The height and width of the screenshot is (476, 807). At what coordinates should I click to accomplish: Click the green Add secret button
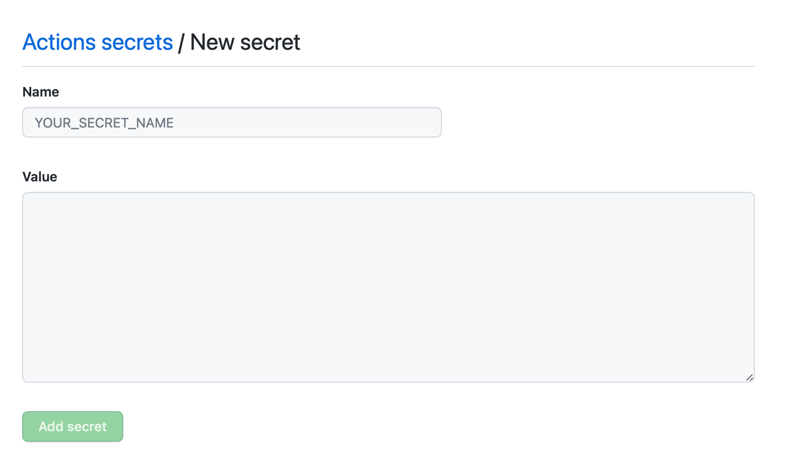pos(73,426)
